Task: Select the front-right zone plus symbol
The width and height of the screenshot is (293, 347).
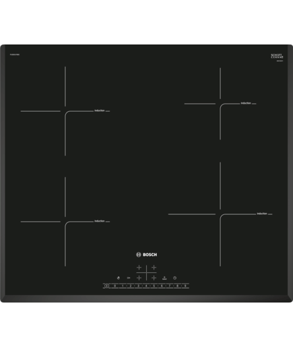Action: pyautogui.click(x=154, y=278)
